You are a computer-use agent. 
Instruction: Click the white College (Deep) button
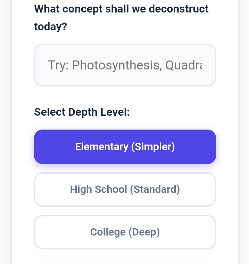(x=125, y=232)
